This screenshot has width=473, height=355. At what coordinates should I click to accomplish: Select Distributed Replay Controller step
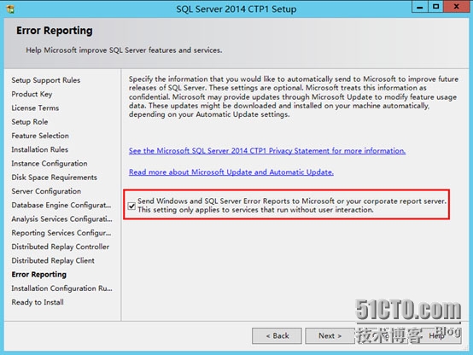[61, 247]
